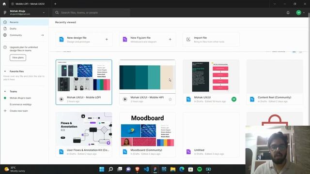Play the Mobile LOFI prototype icon

click(62, 99)
